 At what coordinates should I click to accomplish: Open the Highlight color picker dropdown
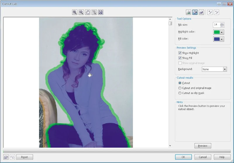click(x=222, y=32)
